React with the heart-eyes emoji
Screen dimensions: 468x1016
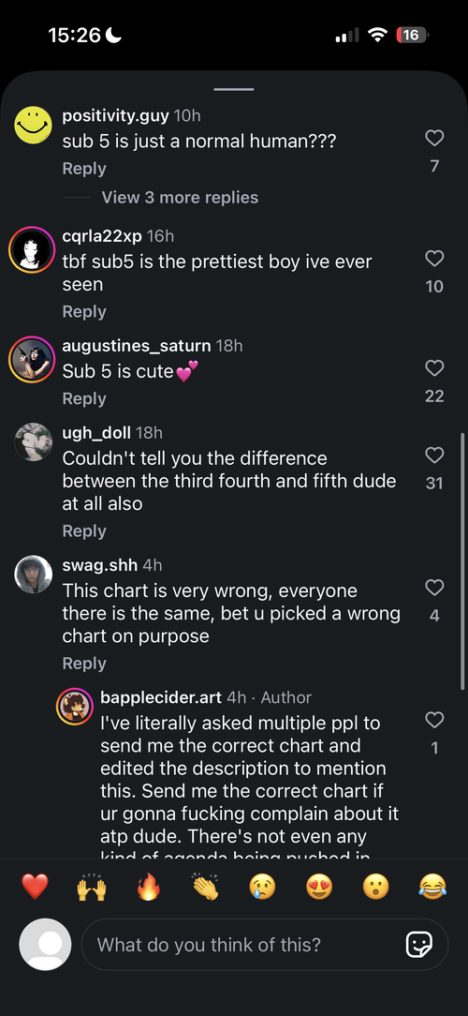pyautogui.click(x=318, y=887)
